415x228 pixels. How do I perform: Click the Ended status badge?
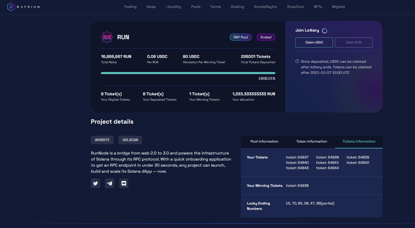tap(266, 37)
